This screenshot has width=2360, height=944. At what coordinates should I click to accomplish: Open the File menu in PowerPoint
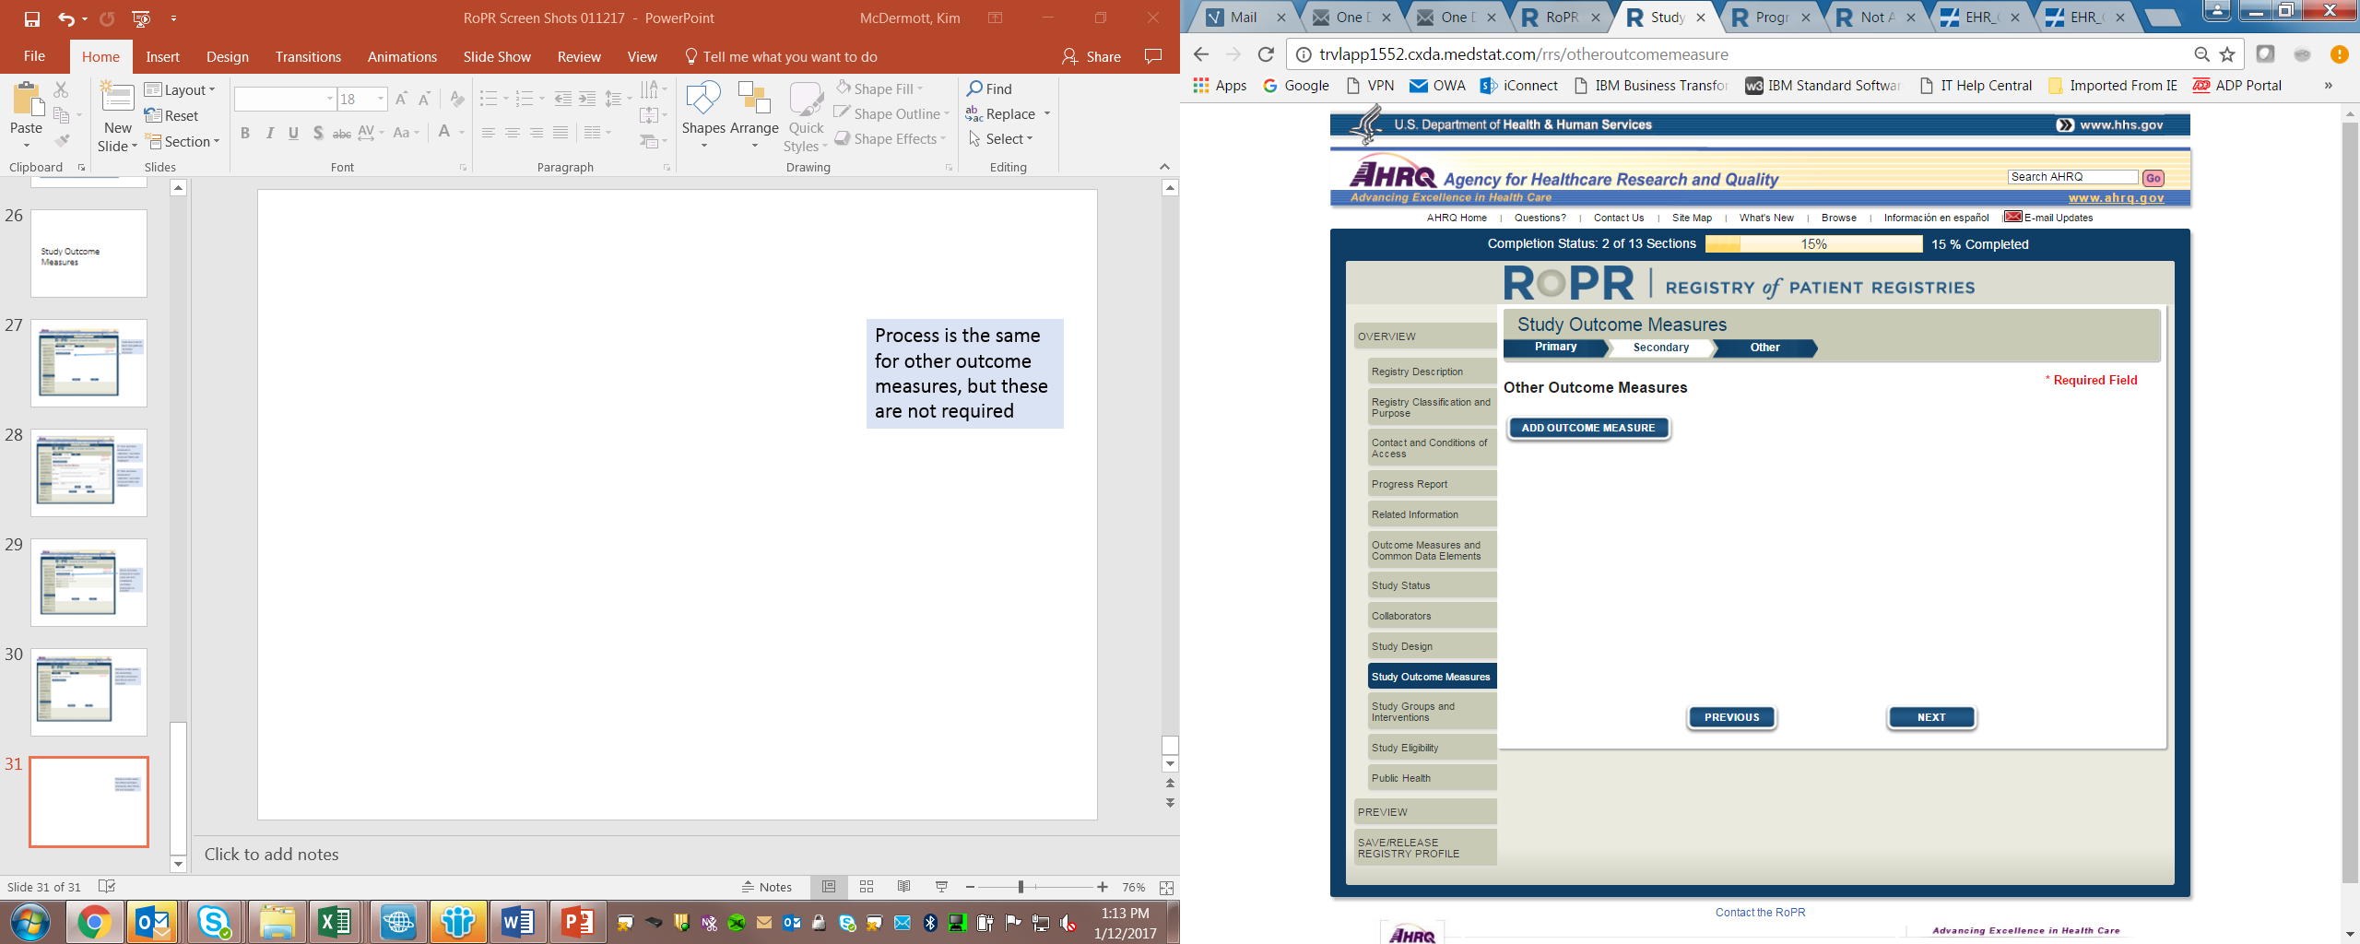[x=34, y=56]
